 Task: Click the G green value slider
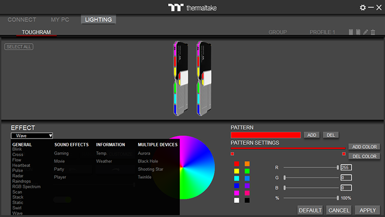(x=311, y=178)
